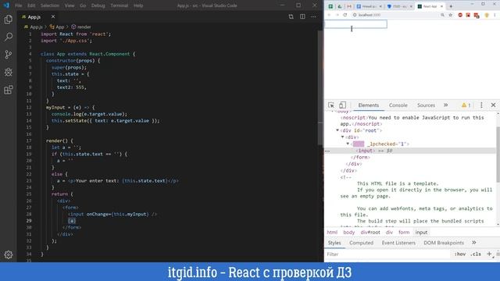Open the Debug menu
500x281 pixels.
pyautogui.click(x=98, y=5)
